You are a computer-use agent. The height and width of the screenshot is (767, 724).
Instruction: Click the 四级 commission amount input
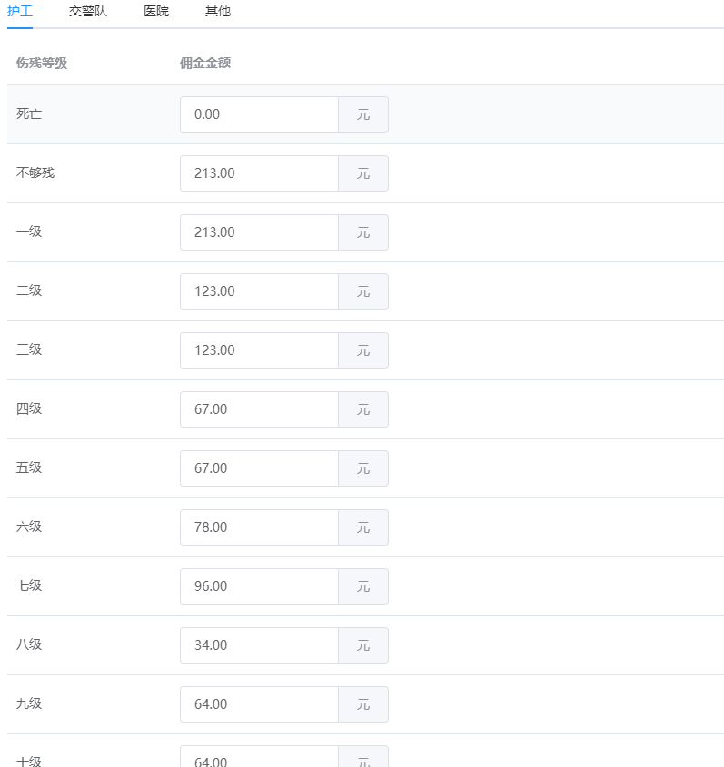tap(260, 409)
